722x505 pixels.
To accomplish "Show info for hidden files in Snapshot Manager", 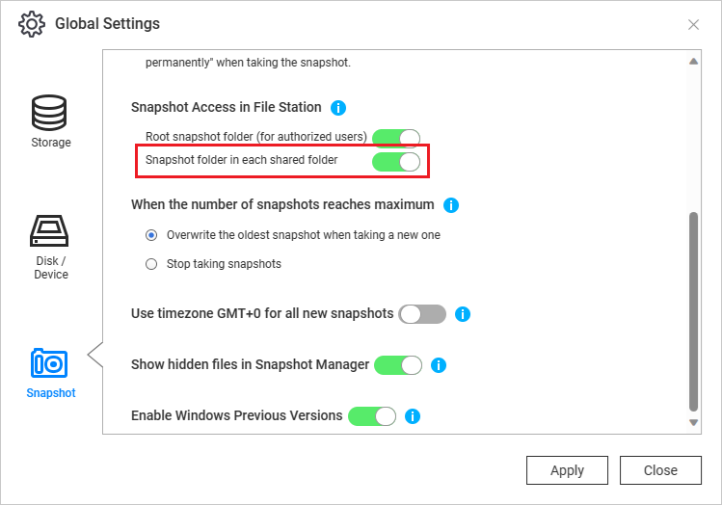I will click(x=438, y=365).
